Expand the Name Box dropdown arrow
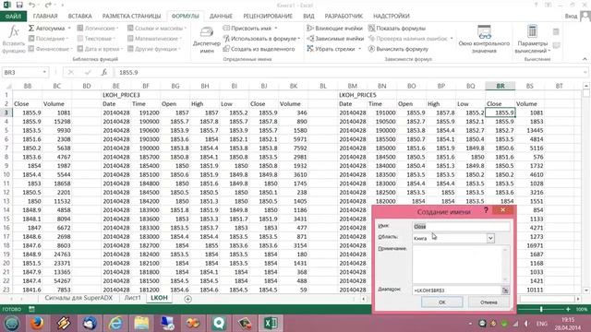The width and height of the screenshot is (591, 332). pos(44,72)
